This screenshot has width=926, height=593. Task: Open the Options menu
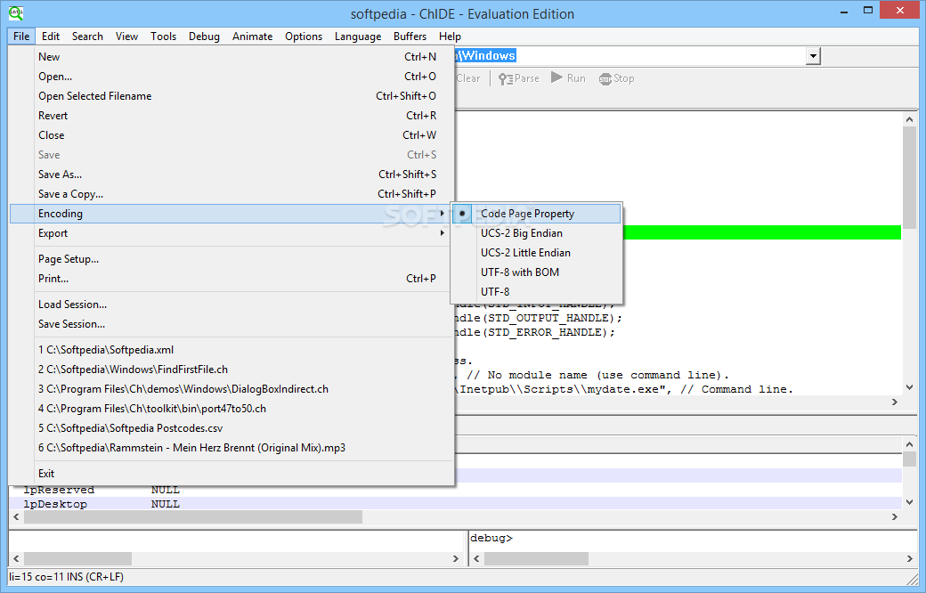(x=304, y=36)
